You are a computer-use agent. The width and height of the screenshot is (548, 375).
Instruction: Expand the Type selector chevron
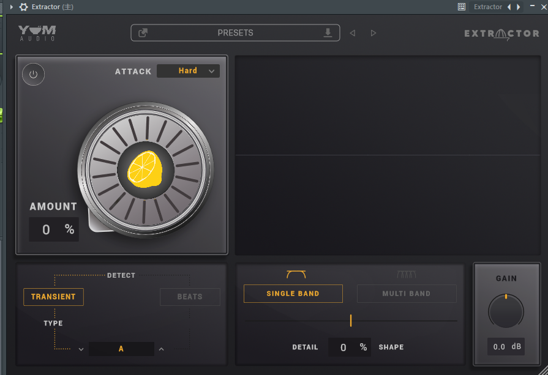[80, 349]
